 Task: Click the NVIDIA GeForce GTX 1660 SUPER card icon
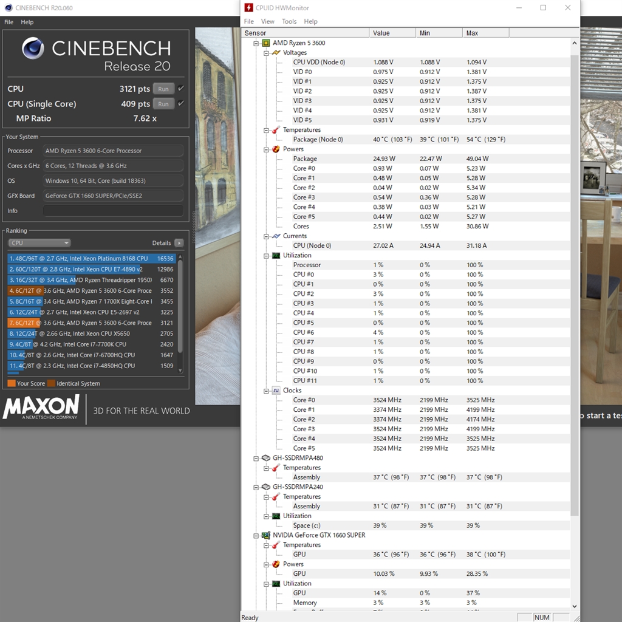pos(266,535)
